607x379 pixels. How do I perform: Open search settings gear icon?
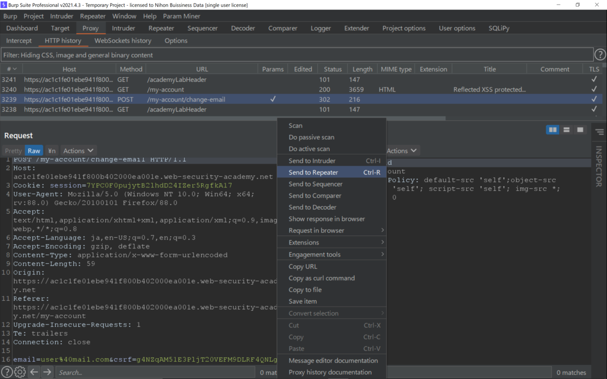click(20, 372)
